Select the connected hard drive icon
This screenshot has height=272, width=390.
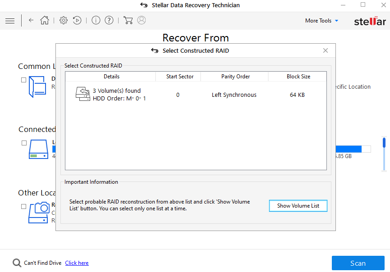[39, 149]
